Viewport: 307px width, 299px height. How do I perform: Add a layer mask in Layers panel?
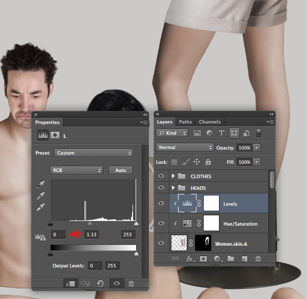coord(202,259)
